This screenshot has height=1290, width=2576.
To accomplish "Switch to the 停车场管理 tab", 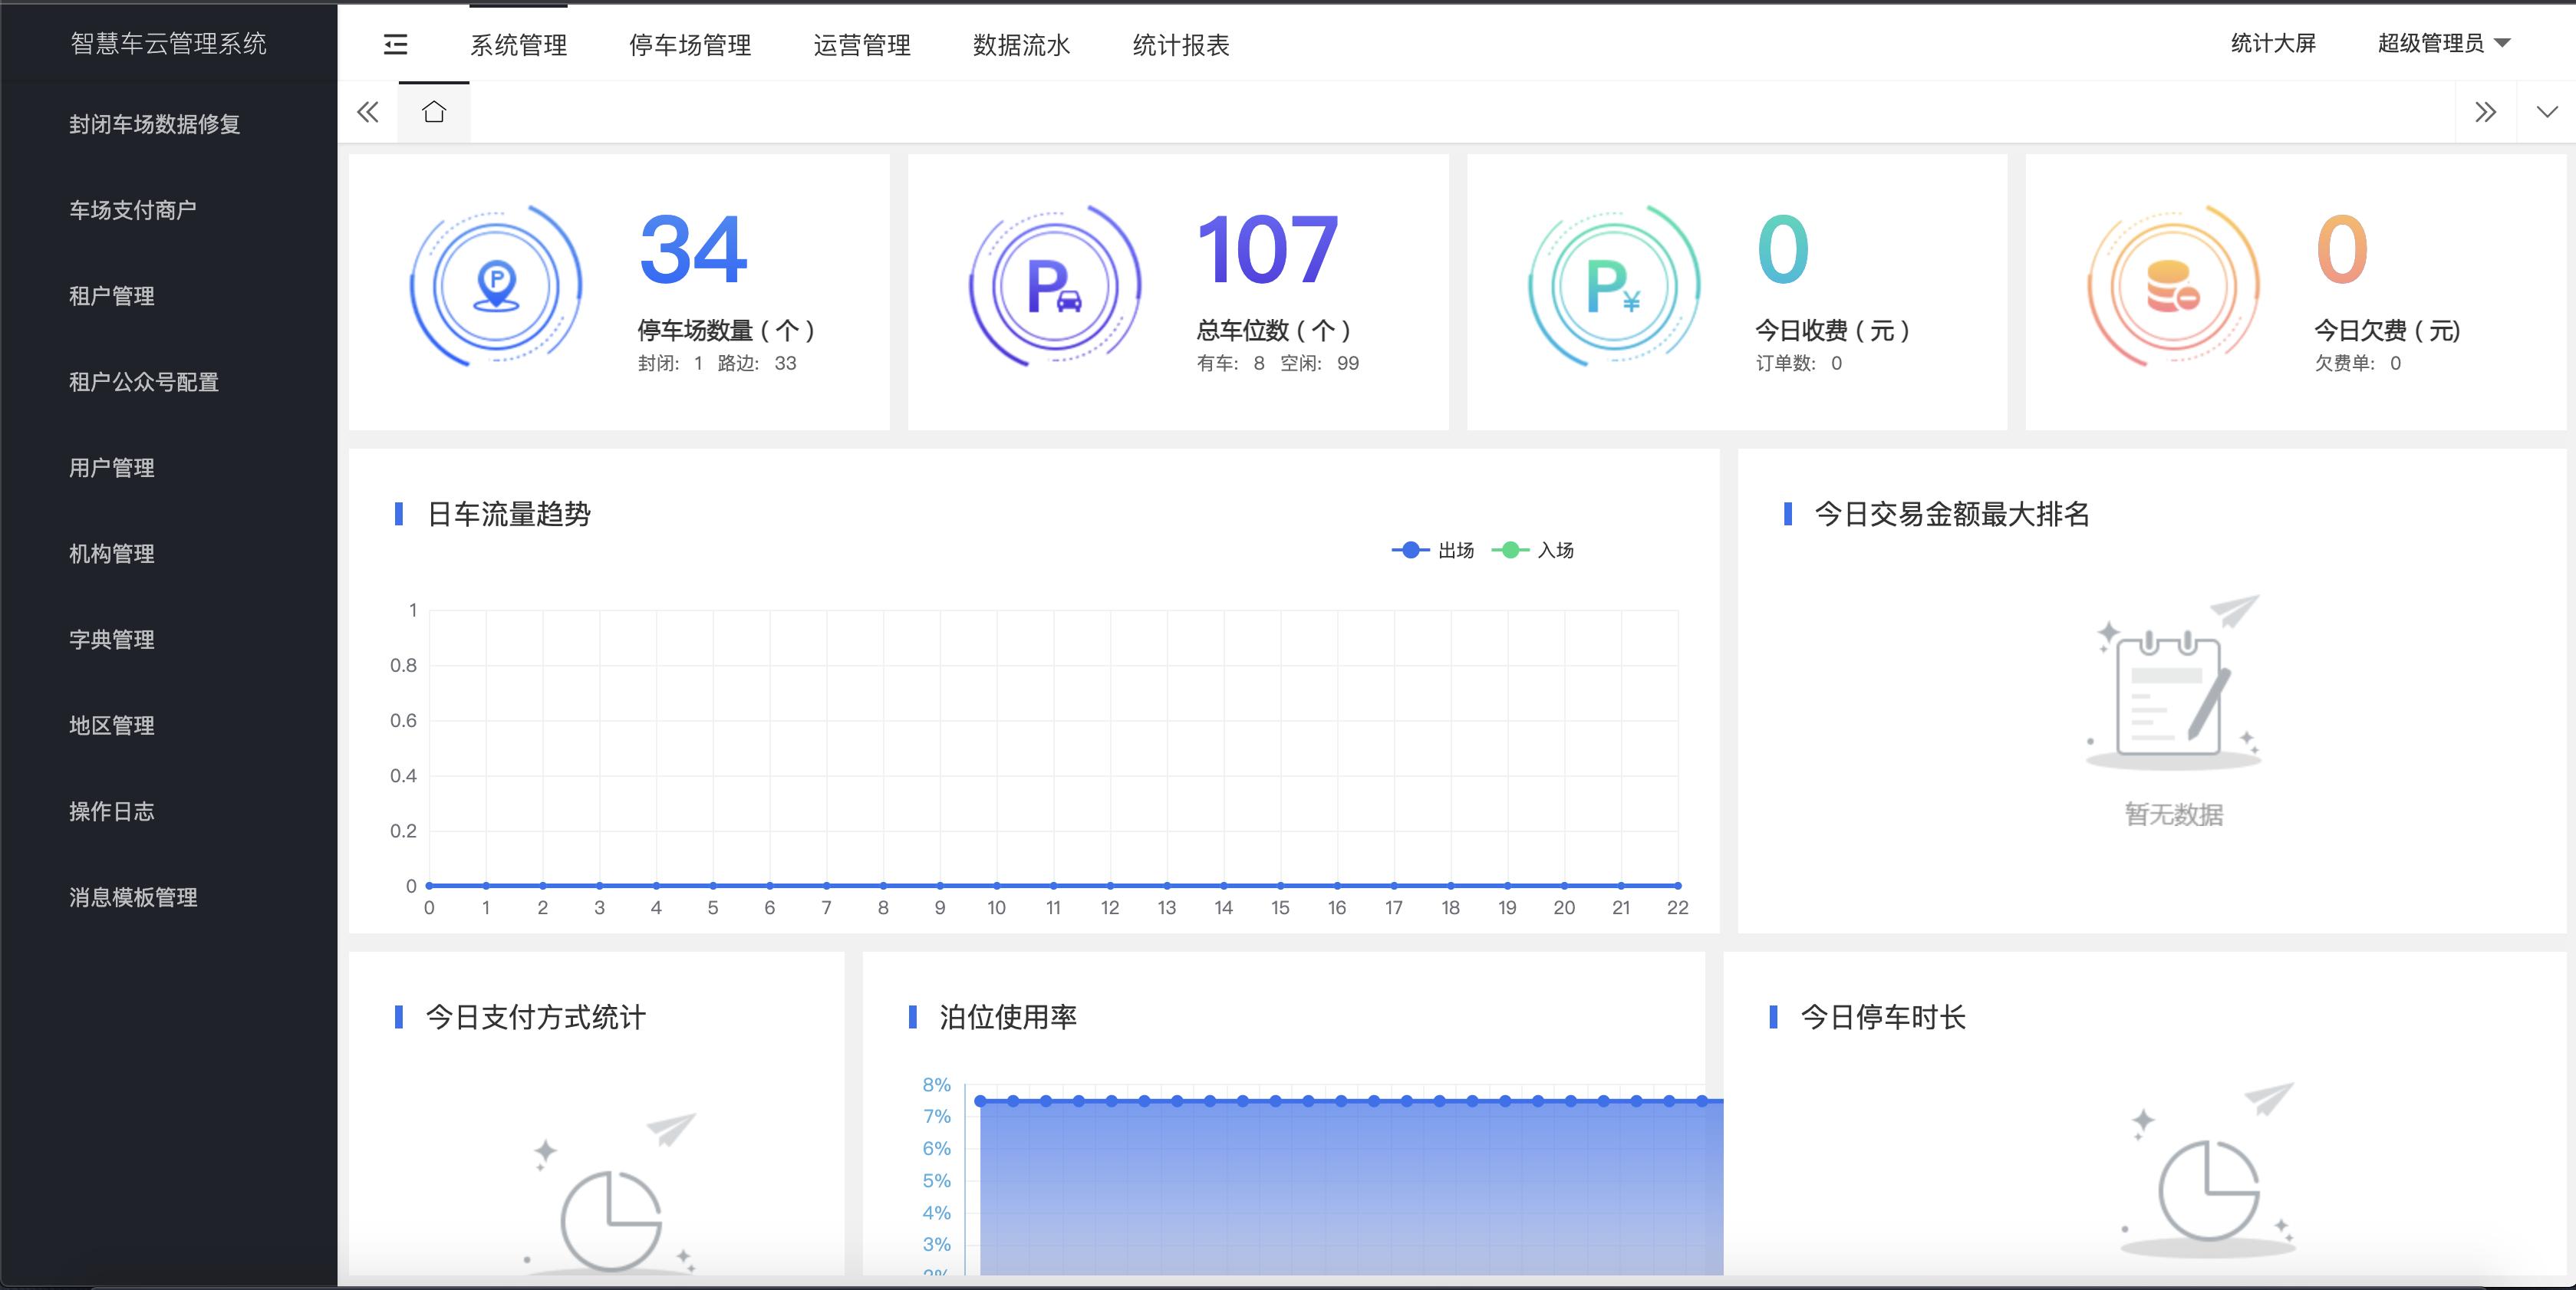I will 691,45.
